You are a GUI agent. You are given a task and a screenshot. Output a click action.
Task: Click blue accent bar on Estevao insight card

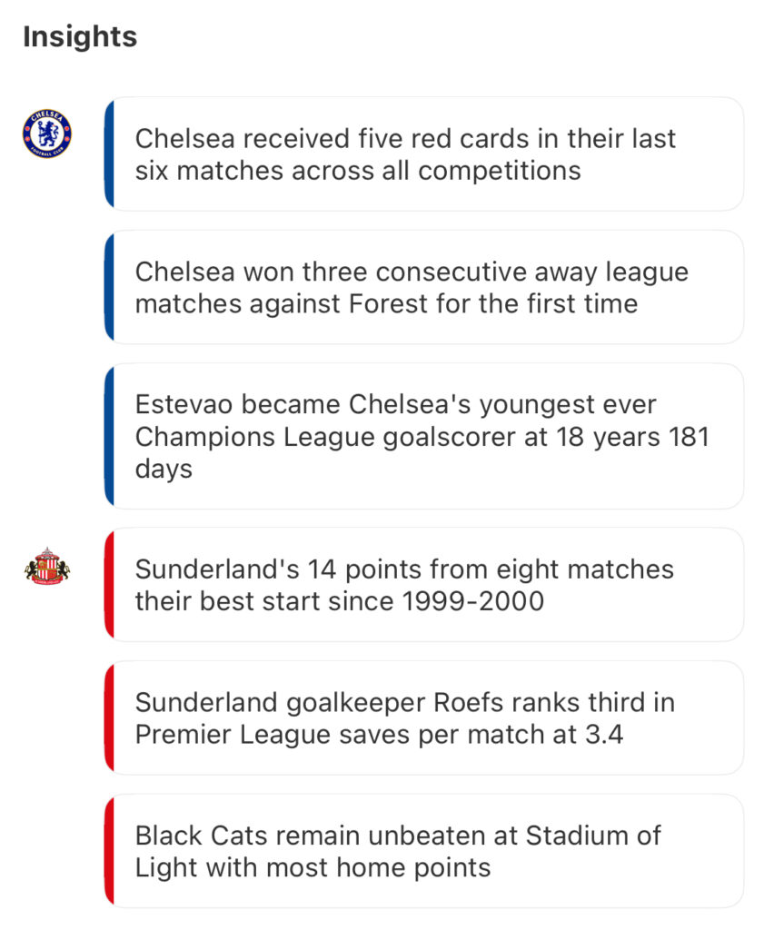(x=109, y=436)
